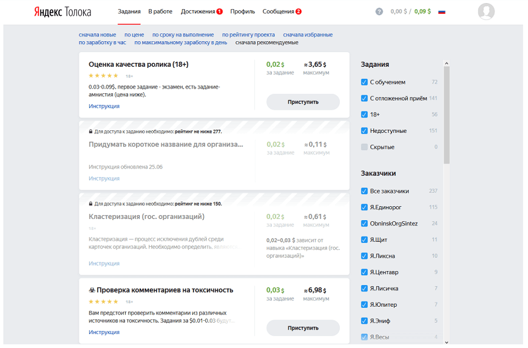Uncheck the Недоступные filter
Viewport: 528px width, 348px height.
(x=364, y=130)
